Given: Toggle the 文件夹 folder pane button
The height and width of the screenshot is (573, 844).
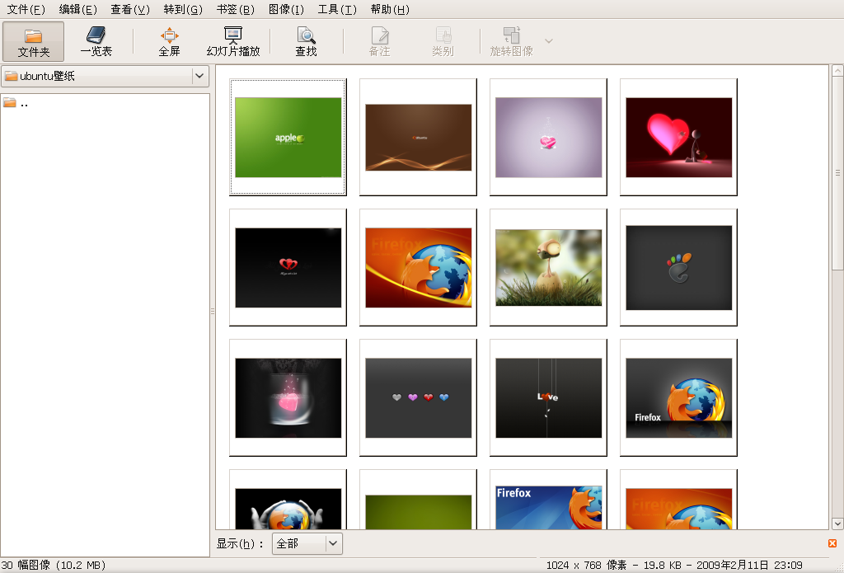Looking at the screenshot, I should click(33, 41).
